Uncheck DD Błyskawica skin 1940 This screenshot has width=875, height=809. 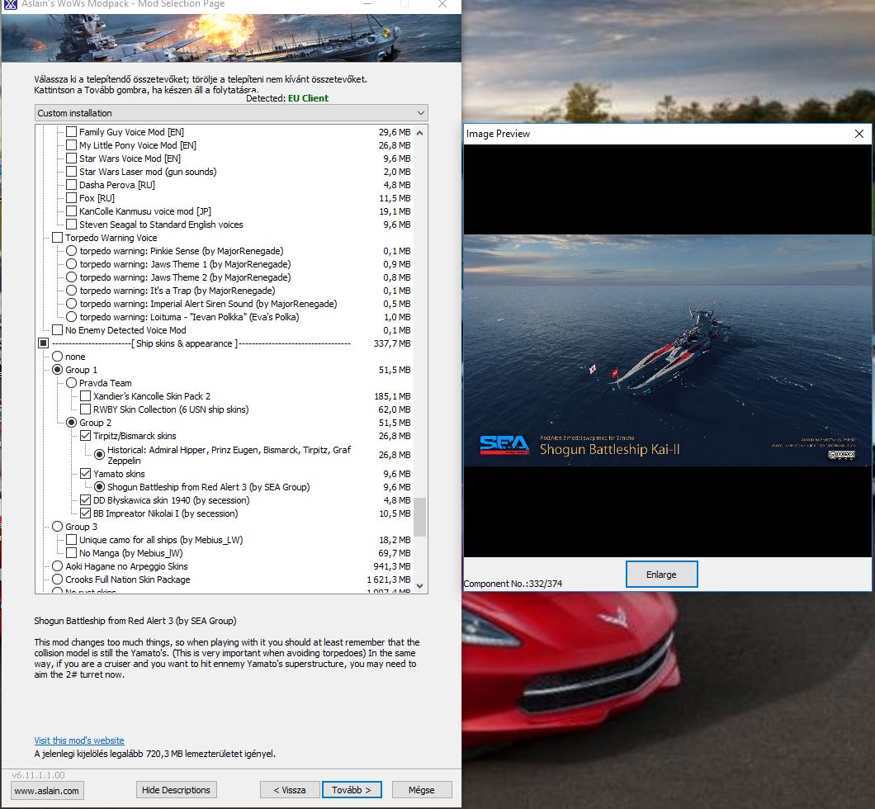(x=85, y=500)
